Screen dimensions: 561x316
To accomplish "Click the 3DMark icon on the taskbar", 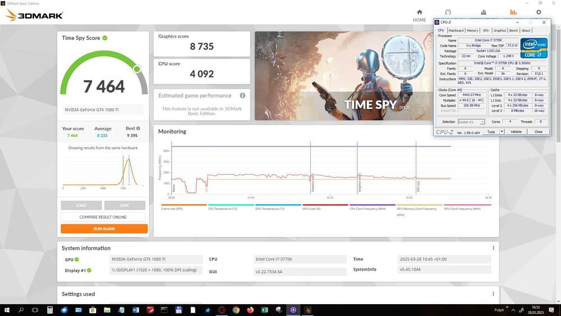I will coord(307,310).
